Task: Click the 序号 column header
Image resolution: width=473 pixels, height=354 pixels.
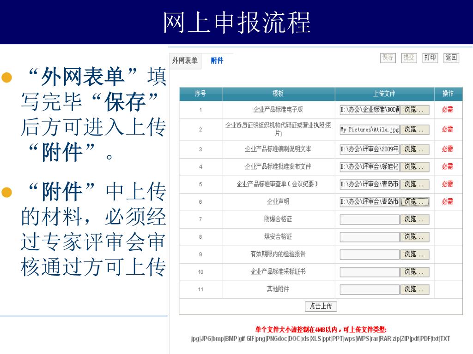Action: [x=200, y=94]
